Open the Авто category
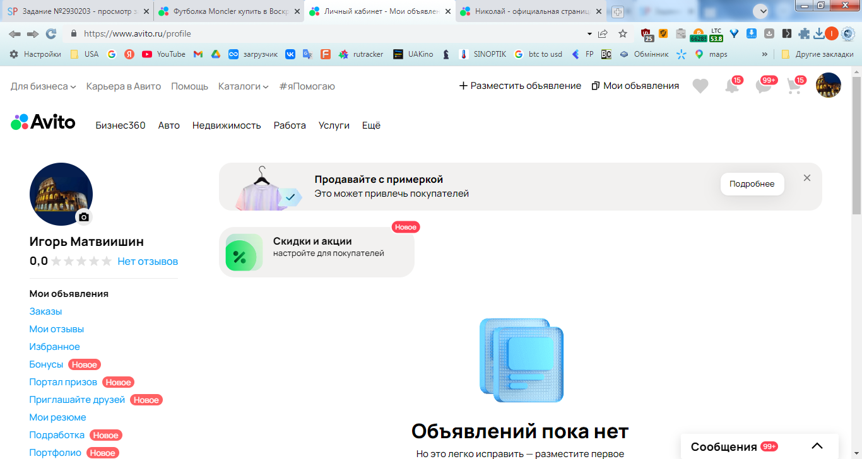This screenshot has width=862, height=459. point(169,125)
